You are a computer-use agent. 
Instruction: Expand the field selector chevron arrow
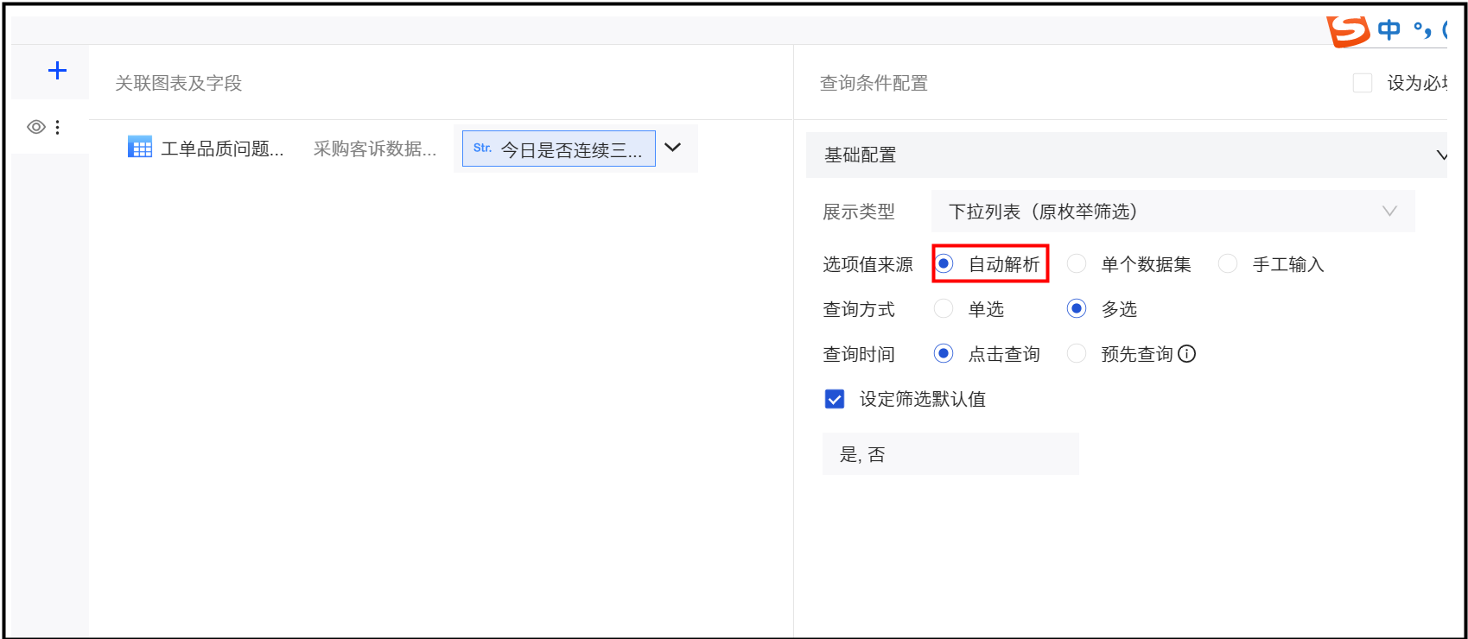(673, 148)
